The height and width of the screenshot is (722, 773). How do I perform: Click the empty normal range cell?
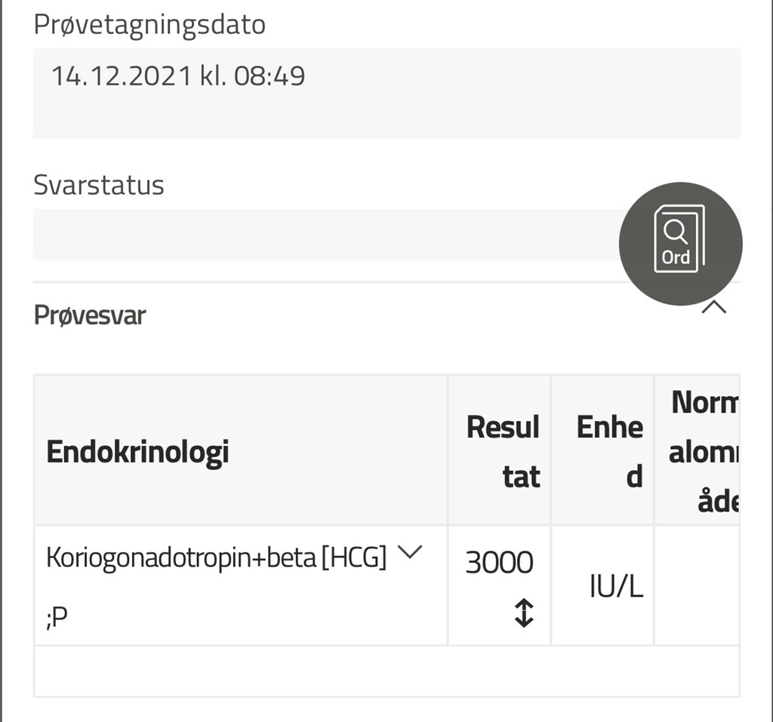[696, 585]
